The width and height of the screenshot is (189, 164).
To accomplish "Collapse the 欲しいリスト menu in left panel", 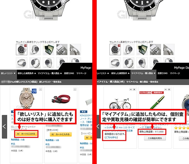I will (8, 73).
